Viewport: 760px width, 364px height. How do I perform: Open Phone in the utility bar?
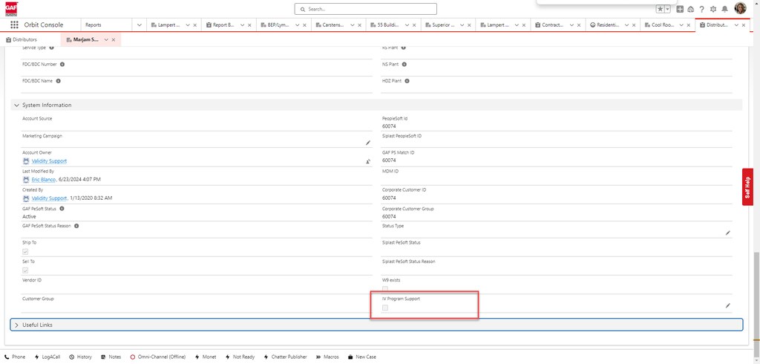click(15, 357)
